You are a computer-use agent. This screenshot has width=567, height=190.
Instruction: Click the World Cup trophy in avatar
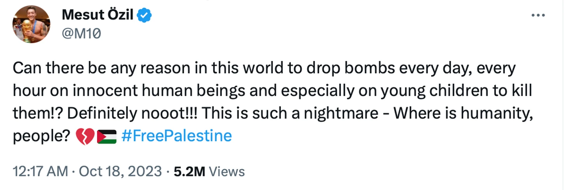[x=26, y=28]
